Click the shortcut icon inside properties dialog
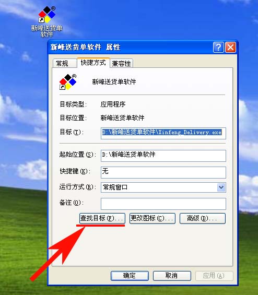Image resolution: width=258 pixels, height=295 pixels. tap(68, 82)
